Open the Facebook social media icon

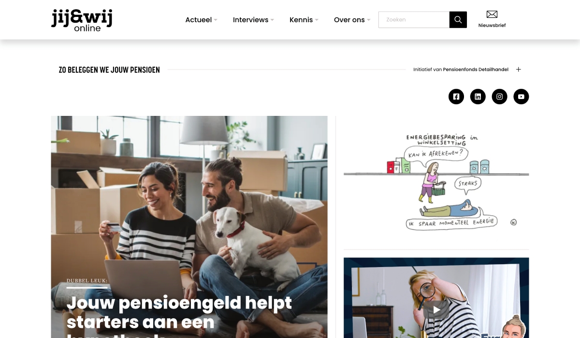[456, 97]
